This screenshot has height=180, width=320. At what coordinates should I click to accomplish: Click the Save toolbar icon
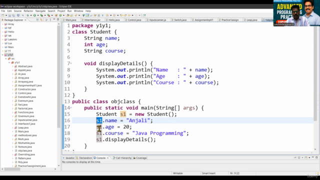[x=9, y=15]
